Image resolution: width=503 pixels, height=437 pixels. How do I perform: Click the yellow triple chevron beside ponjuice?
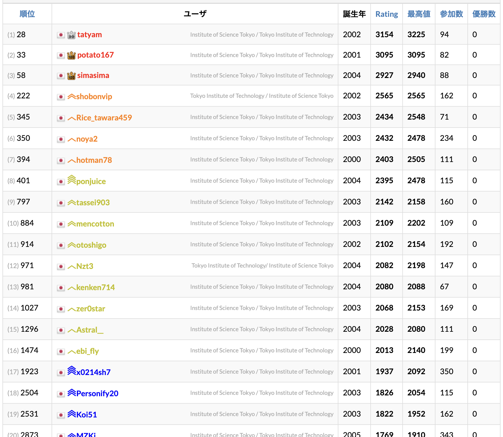pyautogui.click(x=72, y=180)
